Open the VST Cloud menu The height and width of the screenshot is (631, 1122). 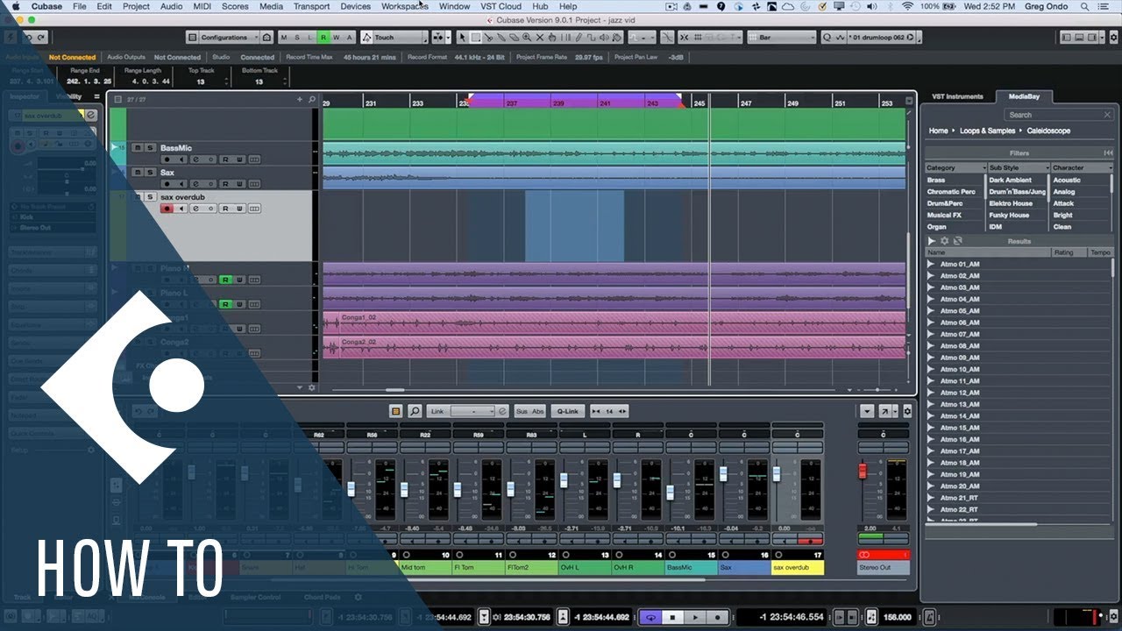pos(501,6)
